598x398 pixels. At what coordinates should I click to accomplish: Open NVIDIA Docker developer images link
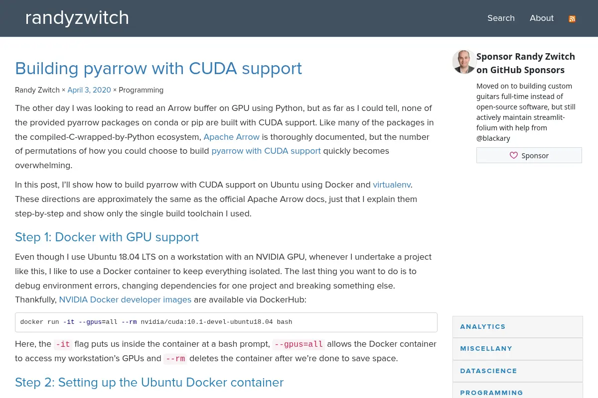click(125, 299)
